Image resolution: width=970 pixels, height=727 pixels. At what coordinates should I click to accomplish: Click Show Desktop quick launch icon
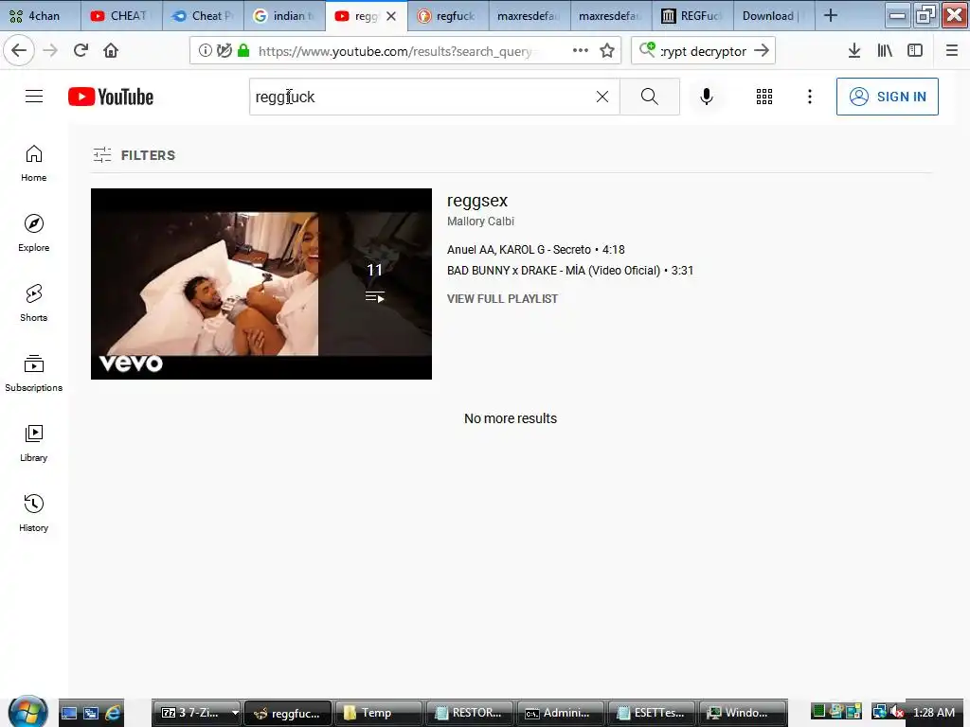68,713
